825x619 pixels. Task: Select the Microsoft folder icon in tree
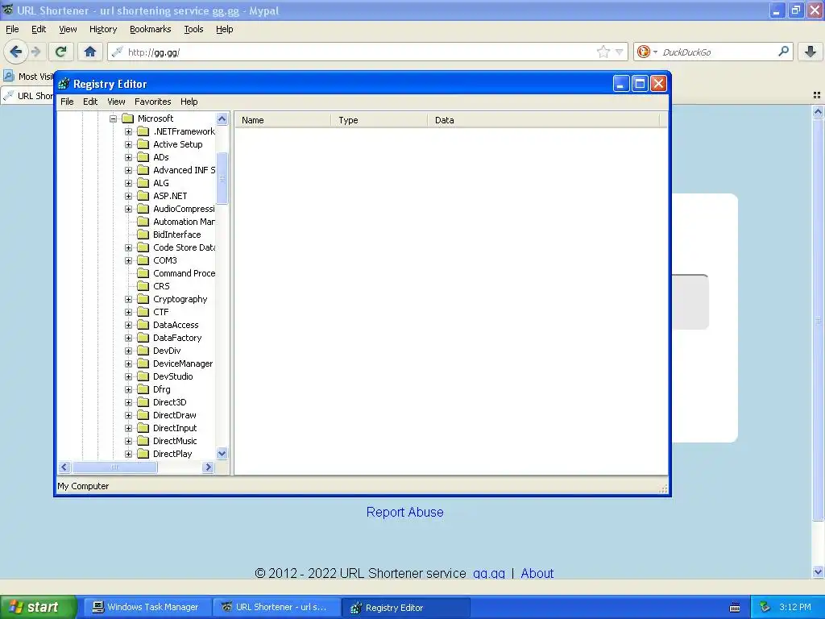tap(128, 118)
